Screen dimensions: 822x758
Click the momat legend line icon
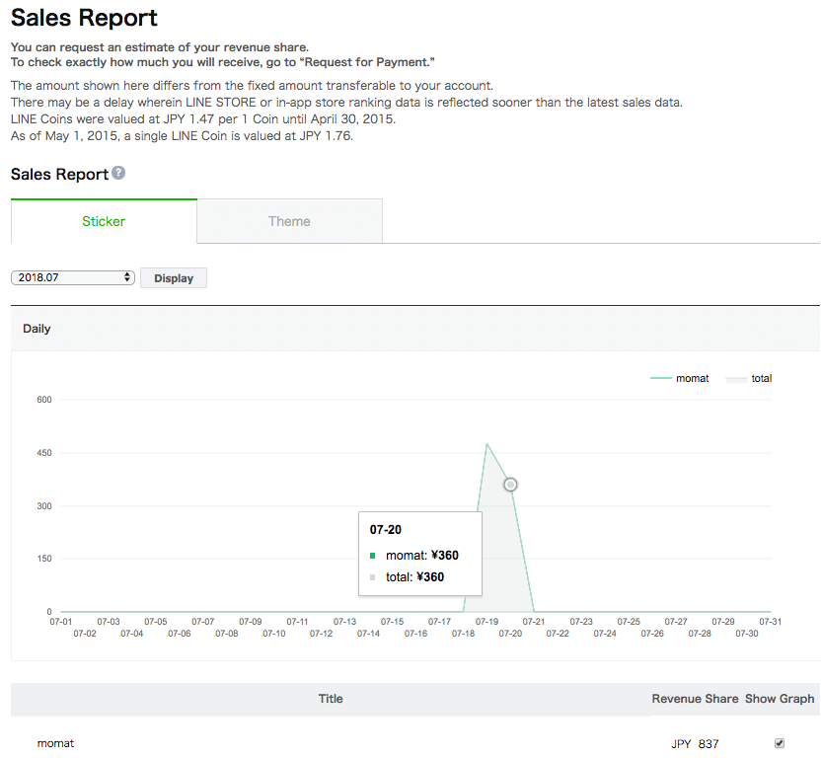click(660, 378)
